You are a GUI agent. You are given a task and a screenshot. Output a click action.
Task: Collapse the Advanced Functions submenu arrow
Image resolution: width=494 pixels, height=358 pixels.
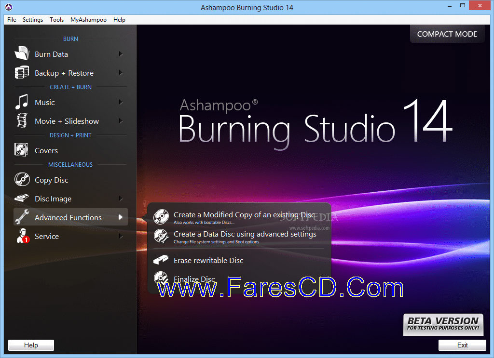point(121,217)
